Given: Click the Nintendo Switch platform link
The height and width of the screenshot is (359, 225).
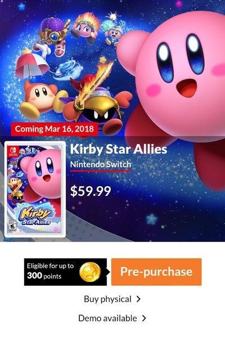Looking at the screenshot, I should pos(101,165).
